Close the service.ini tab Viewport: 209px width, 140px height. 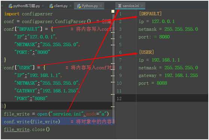(142, 6)
